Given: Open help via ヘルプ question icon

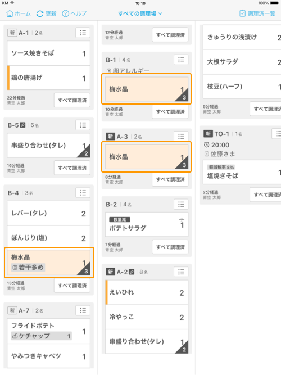Looking at the screenshot, I should pos(66,13).
